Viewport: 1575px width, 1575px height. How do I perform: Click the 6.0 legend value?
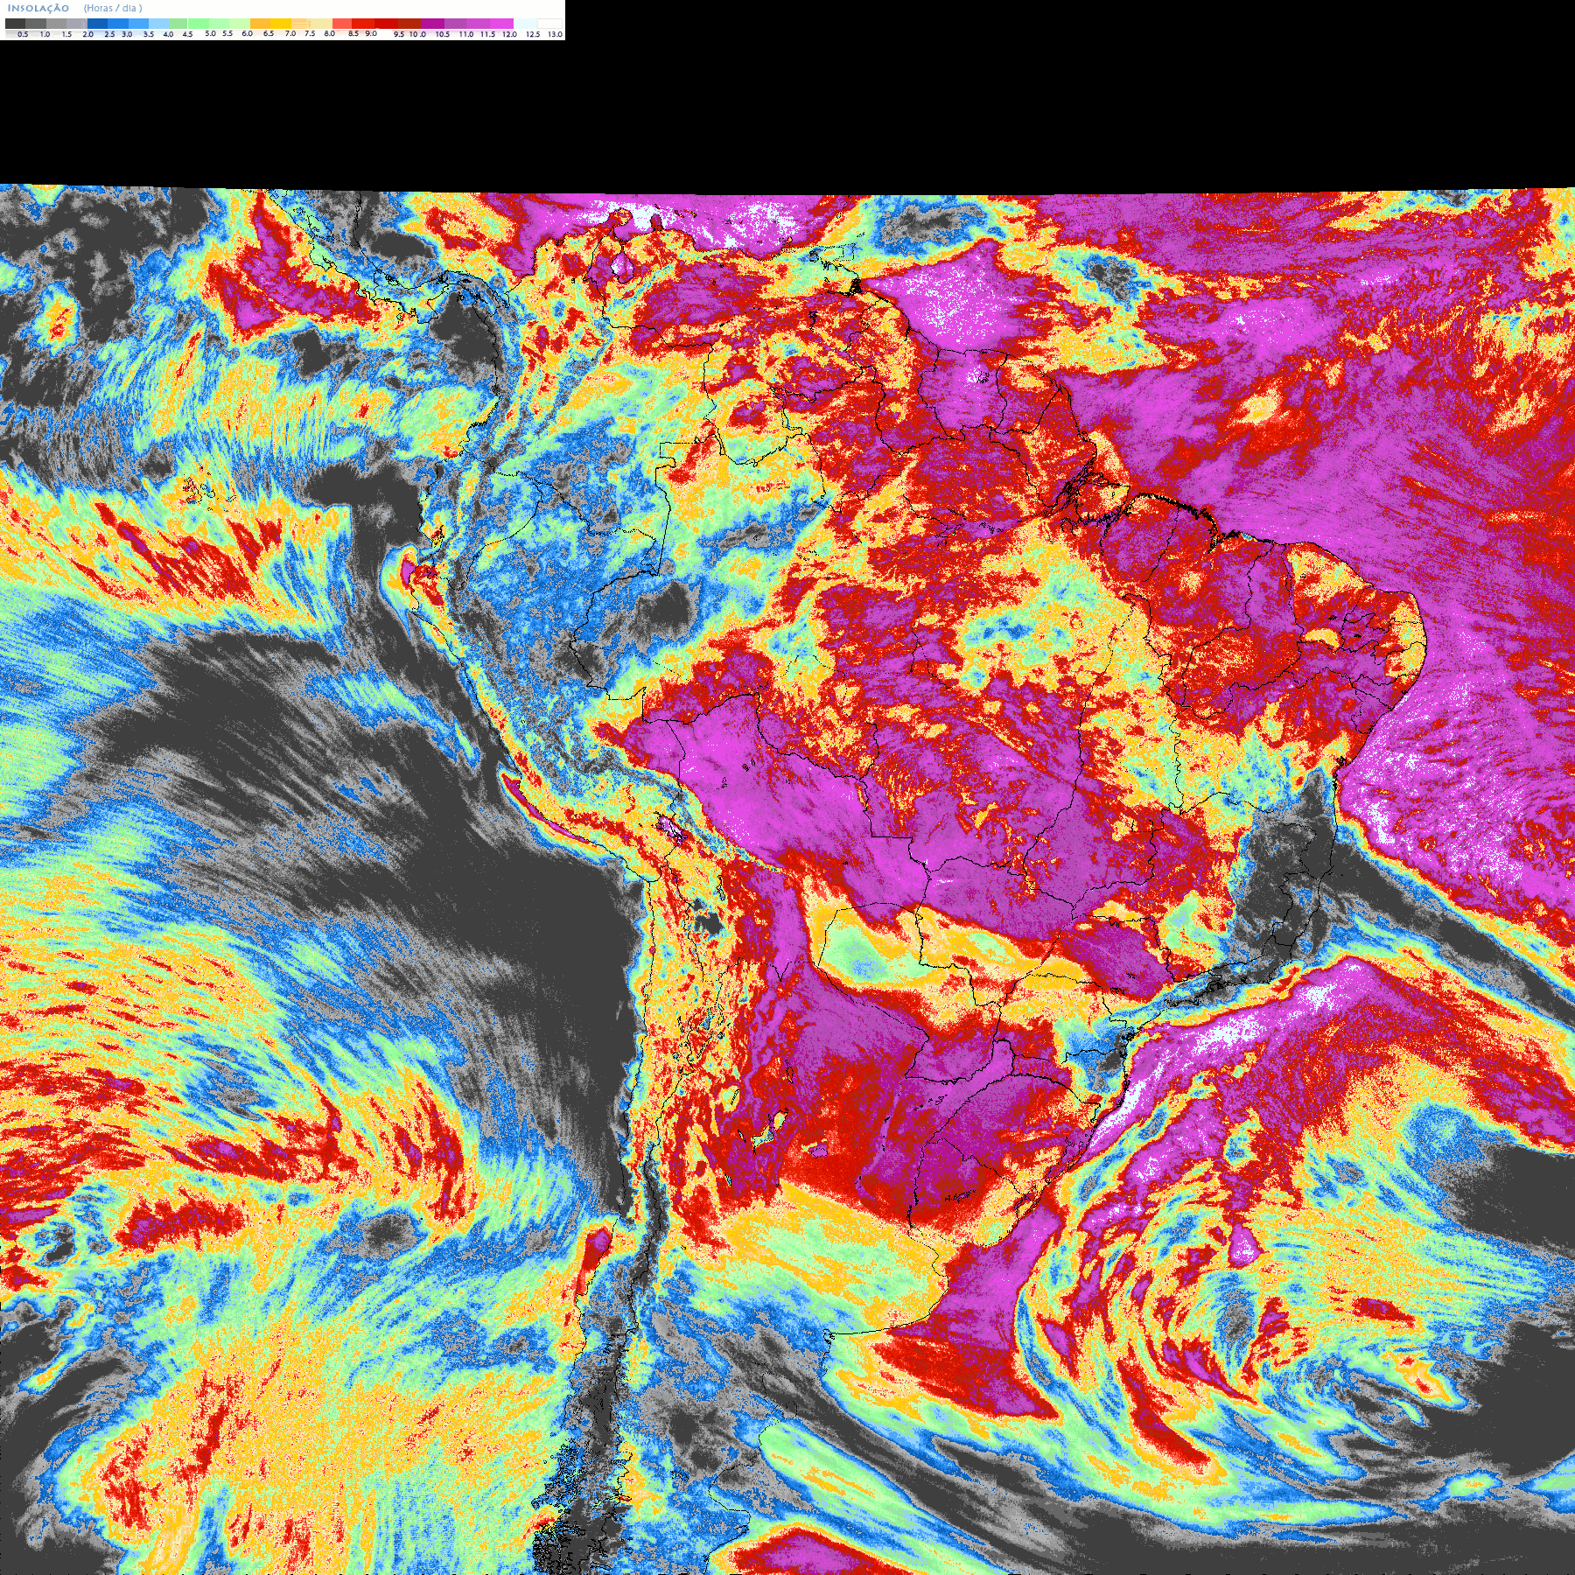[248, 33]
